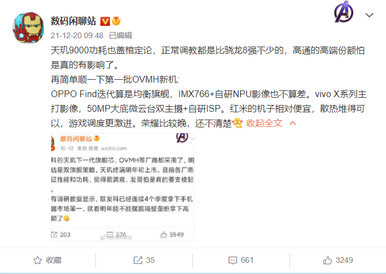Image resolution: width=386 pixels, height=274 pixels.
Task: Click the 收藏 text label
Action: click(x=53, y=260)
